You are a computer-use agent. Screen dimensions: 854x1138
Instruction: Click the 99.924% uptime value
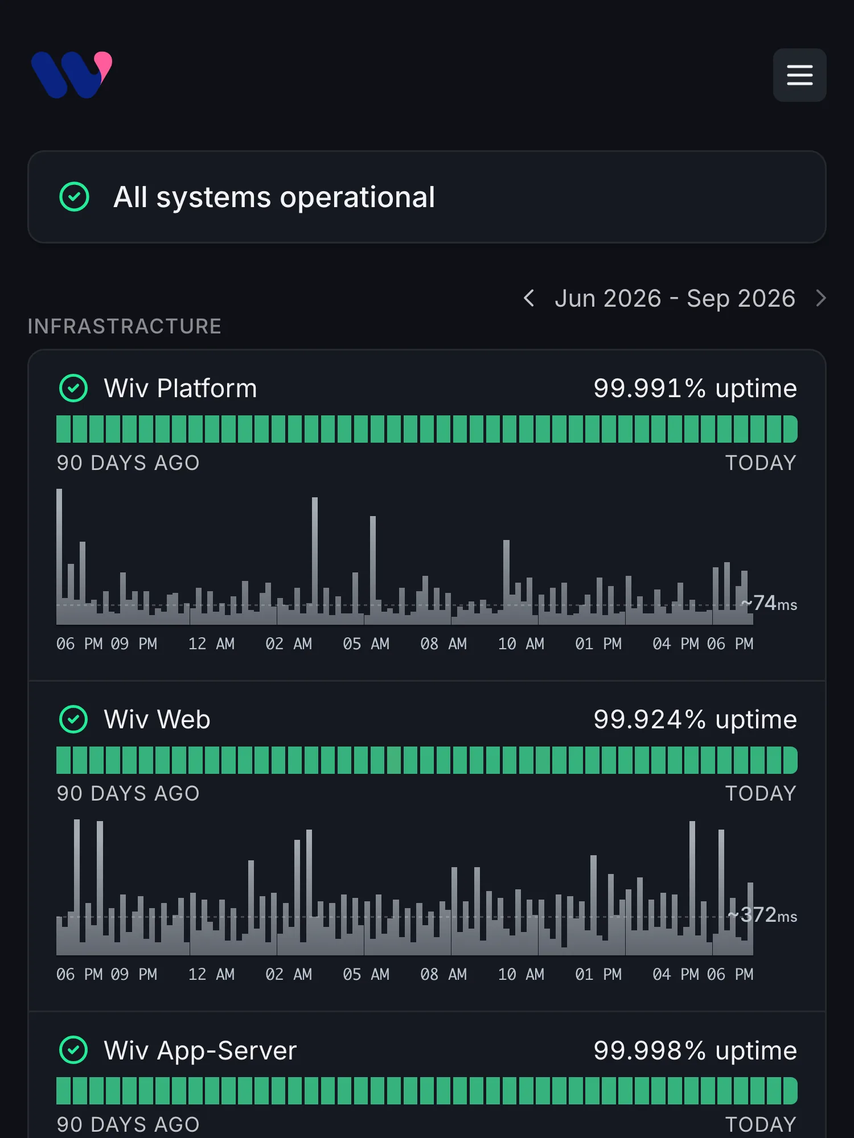[x=695, y=719]
